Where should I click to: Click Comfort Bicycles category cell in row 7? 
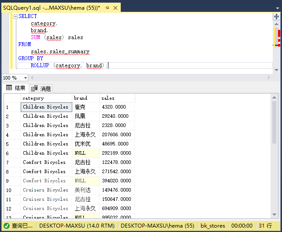tap(46, 162)
